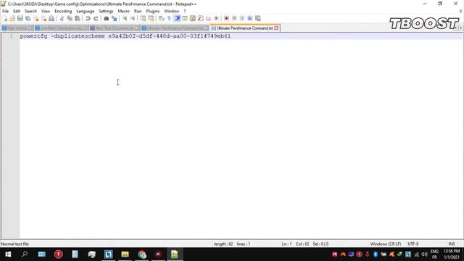Click the Save Recorded Macro icon
Screen dimensions: 464x261
tap(258, 18)
